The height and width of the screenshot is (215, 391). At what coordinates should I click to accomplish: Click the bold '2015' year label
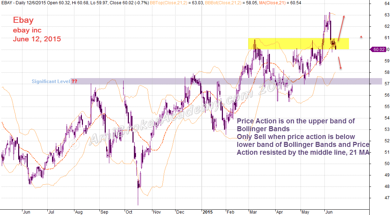pos(208,212)
